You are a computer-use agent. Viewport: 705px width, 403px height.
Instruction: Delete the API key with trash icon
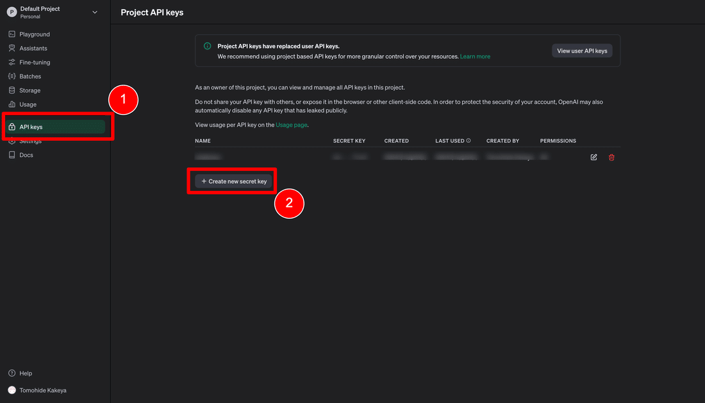pos(611,157)
